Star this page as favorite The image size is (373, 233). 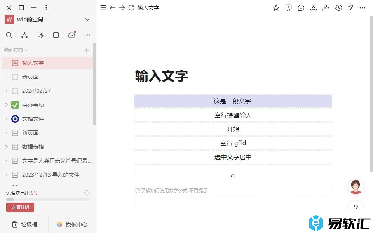tap(276, 8)
